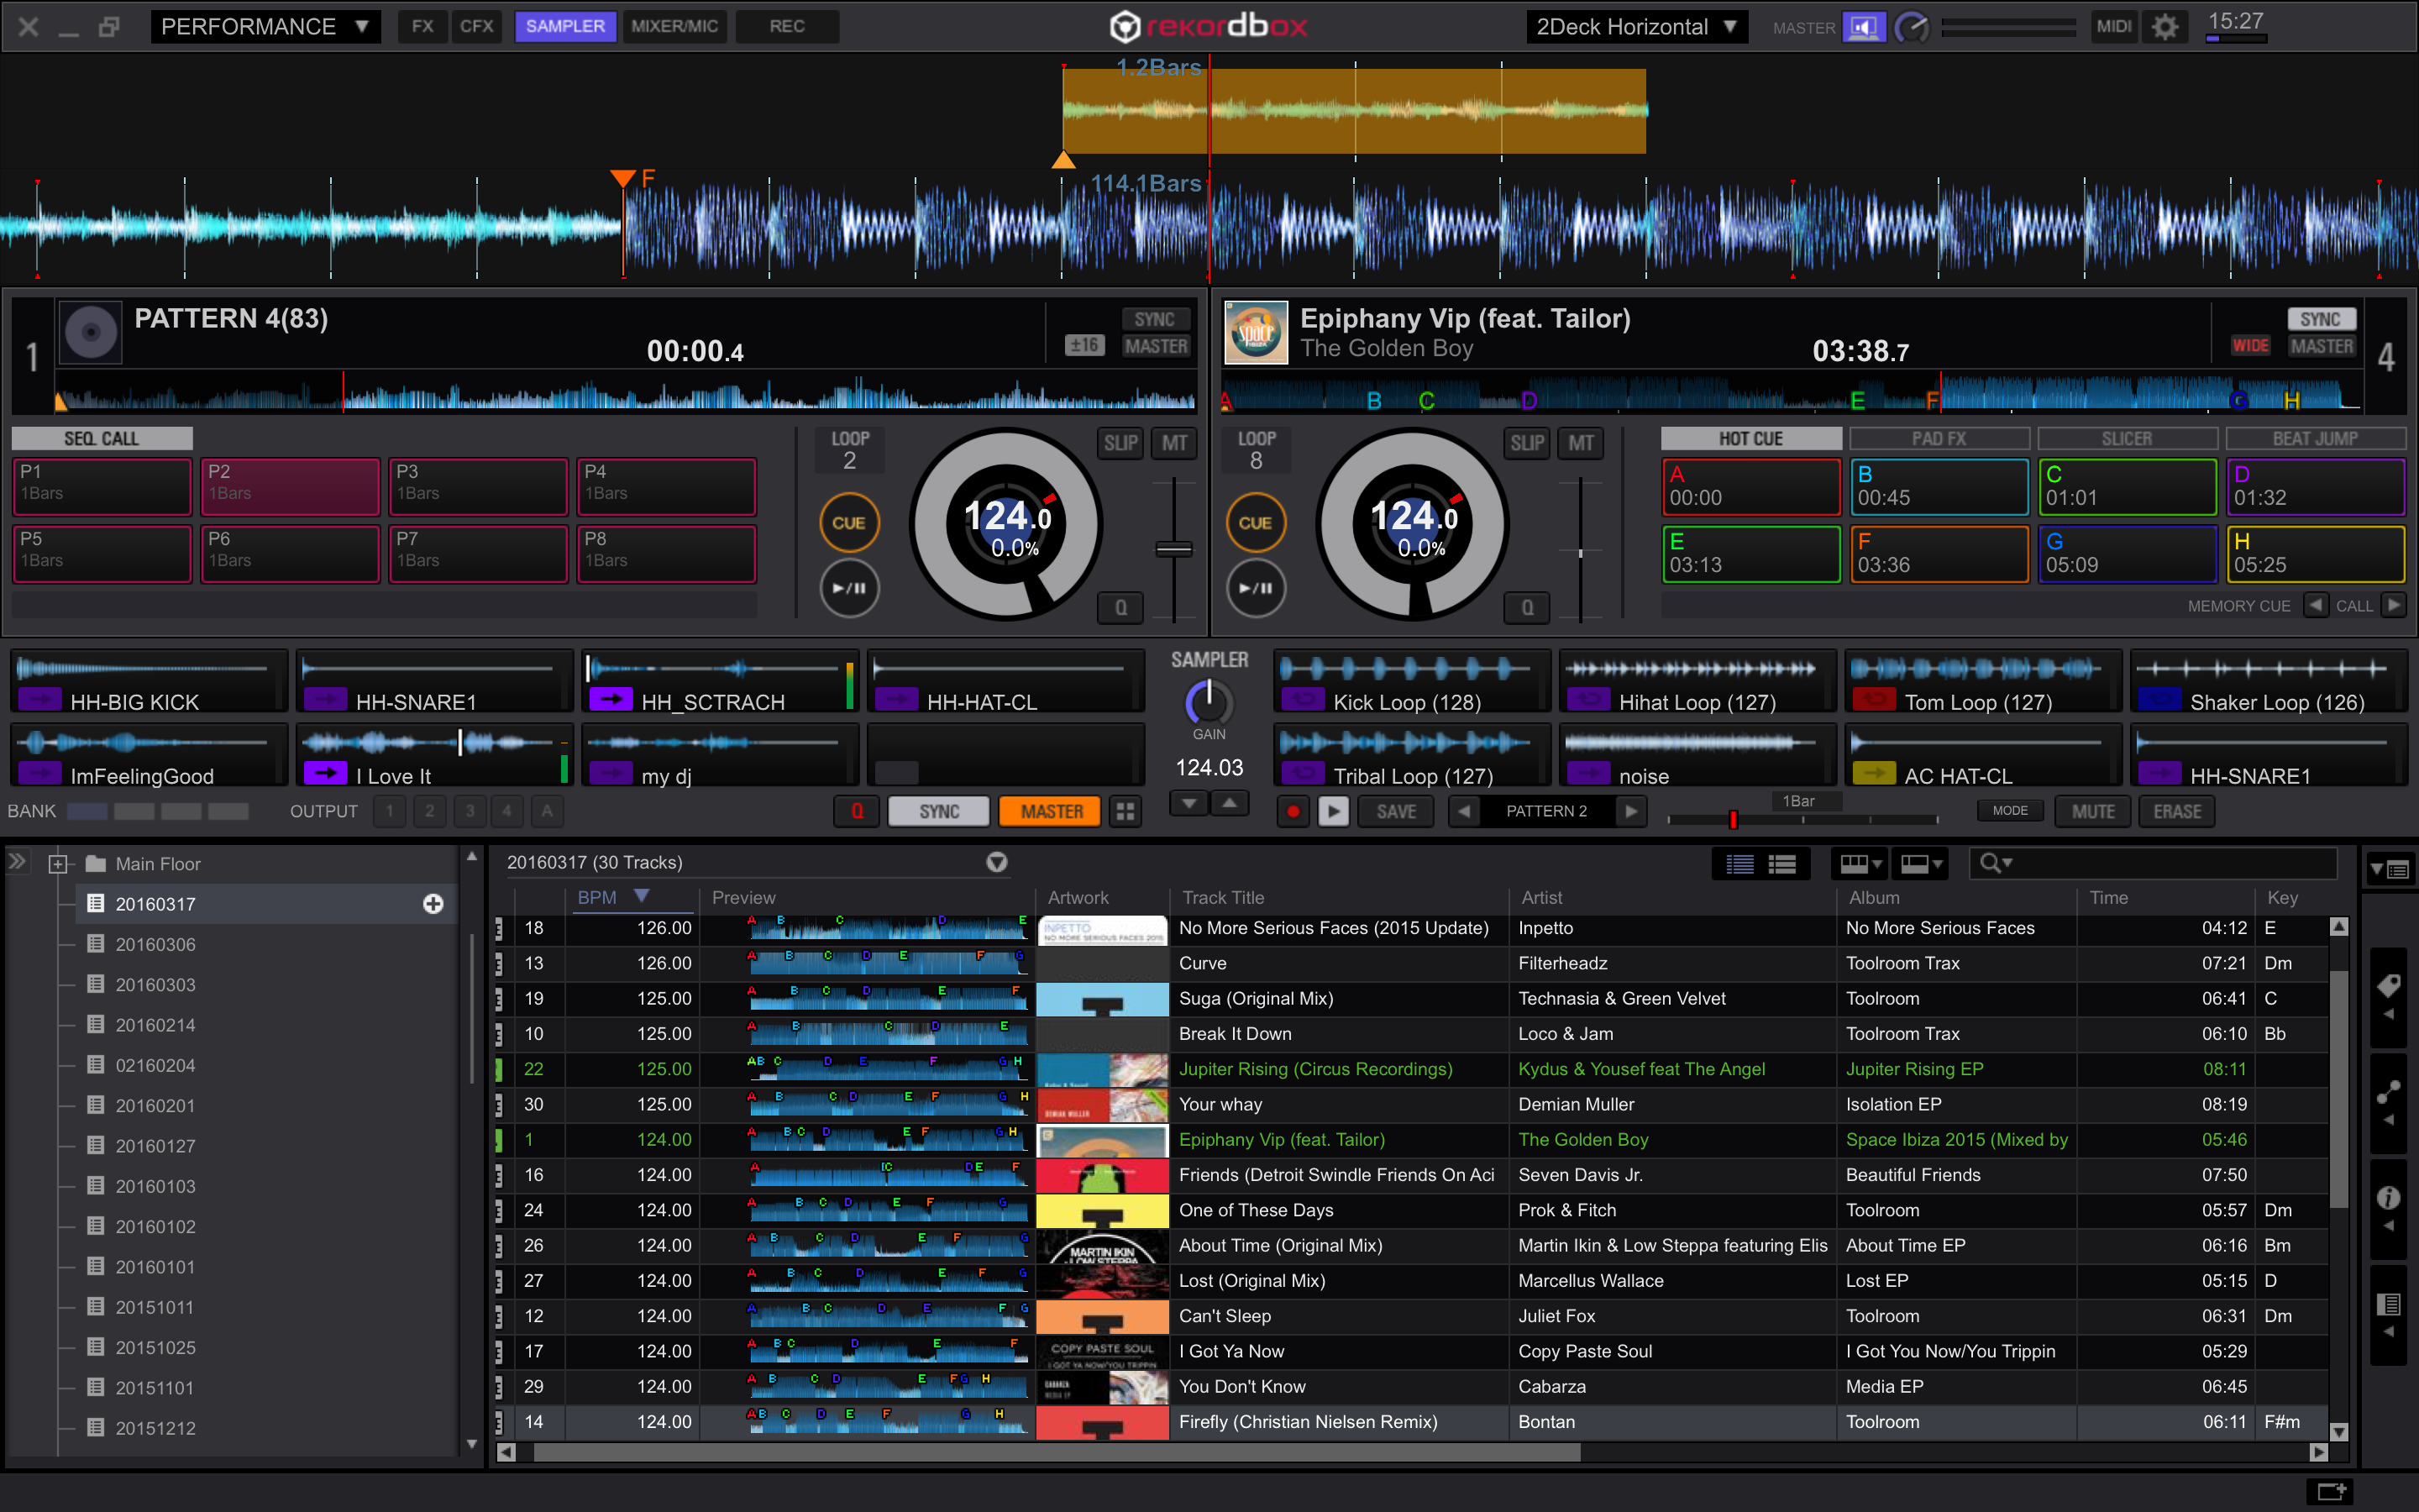Open the MIXER/MIC panel tab
This screenshot has width=2419, height=1512.
pyautogui.click(x=674, y=27)
